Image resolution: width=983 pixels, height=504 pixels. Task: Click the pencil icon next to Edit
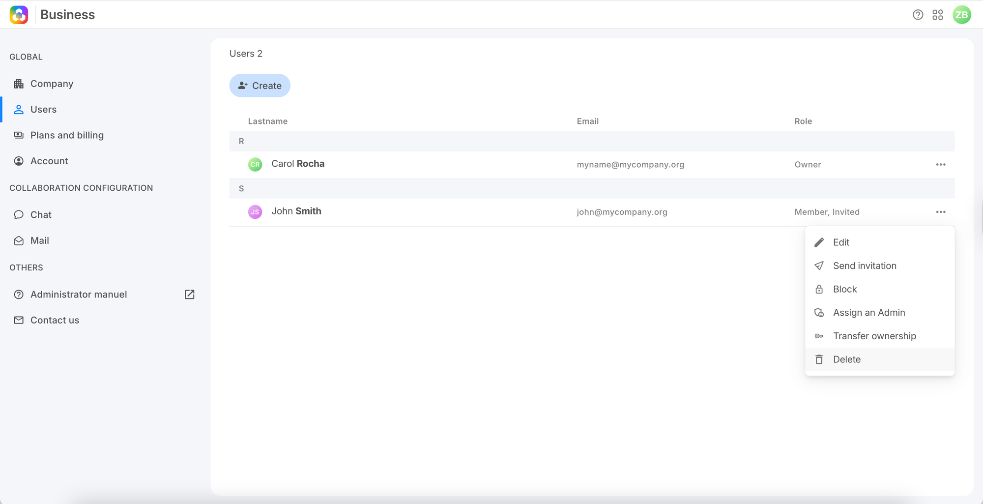819,242
